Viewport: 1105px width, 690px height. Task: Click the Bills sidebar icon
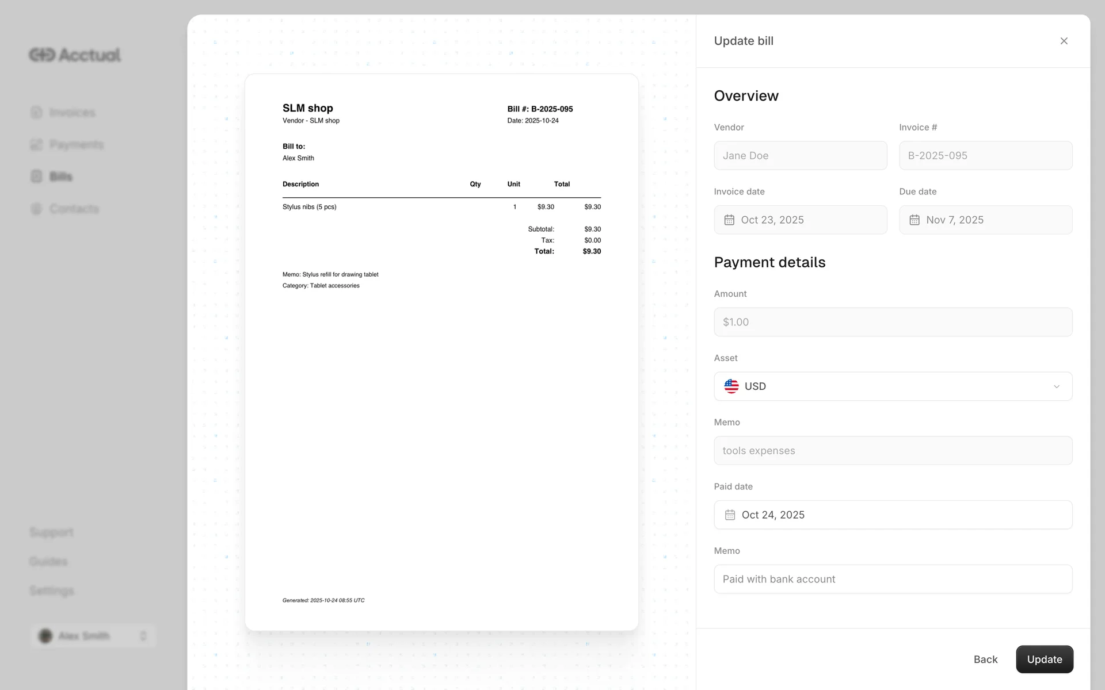coord(36,177)
